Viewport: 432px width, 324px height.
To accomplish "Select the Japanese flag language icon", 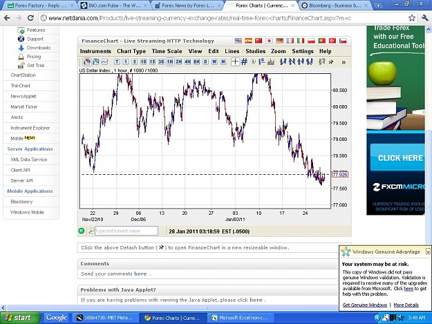I will click(269, 41).
